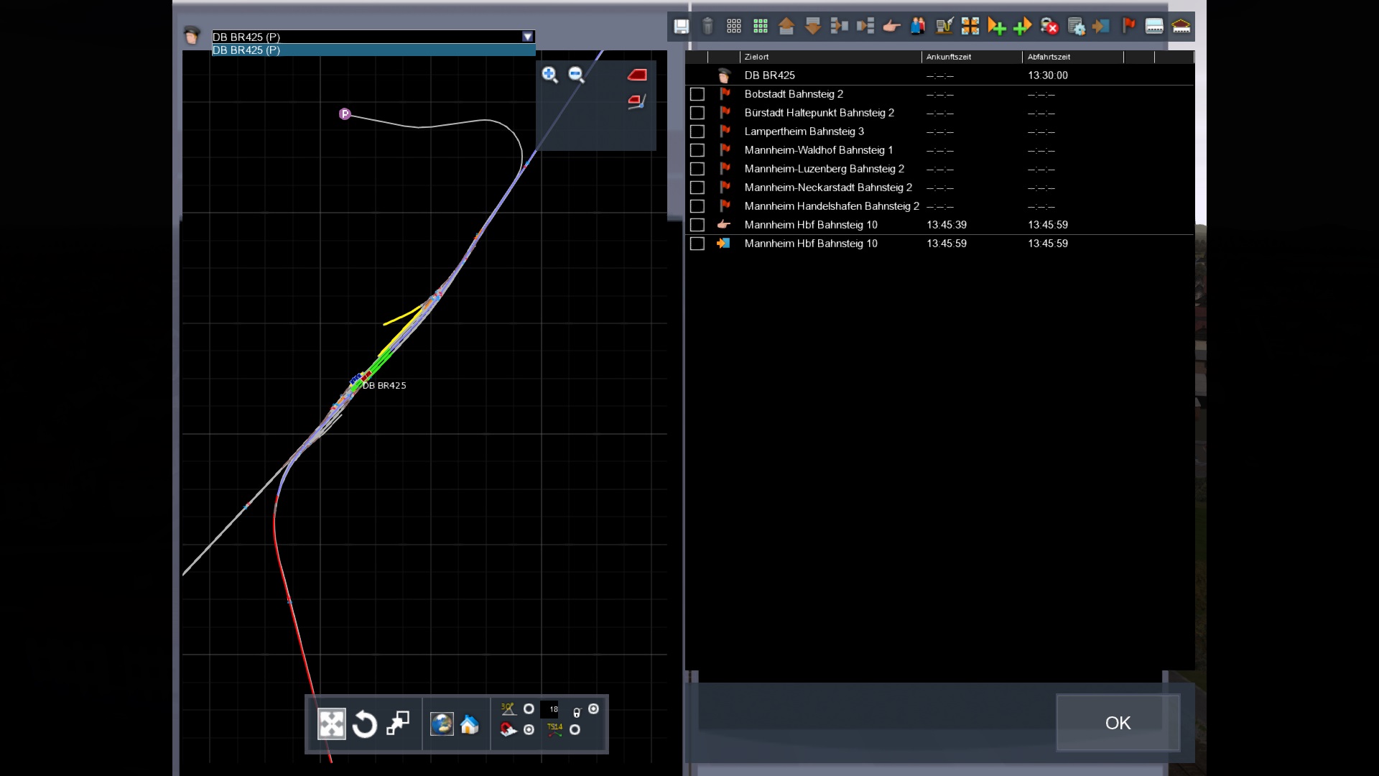Click the passengers icon in toolbar

(x=918, y=27)
